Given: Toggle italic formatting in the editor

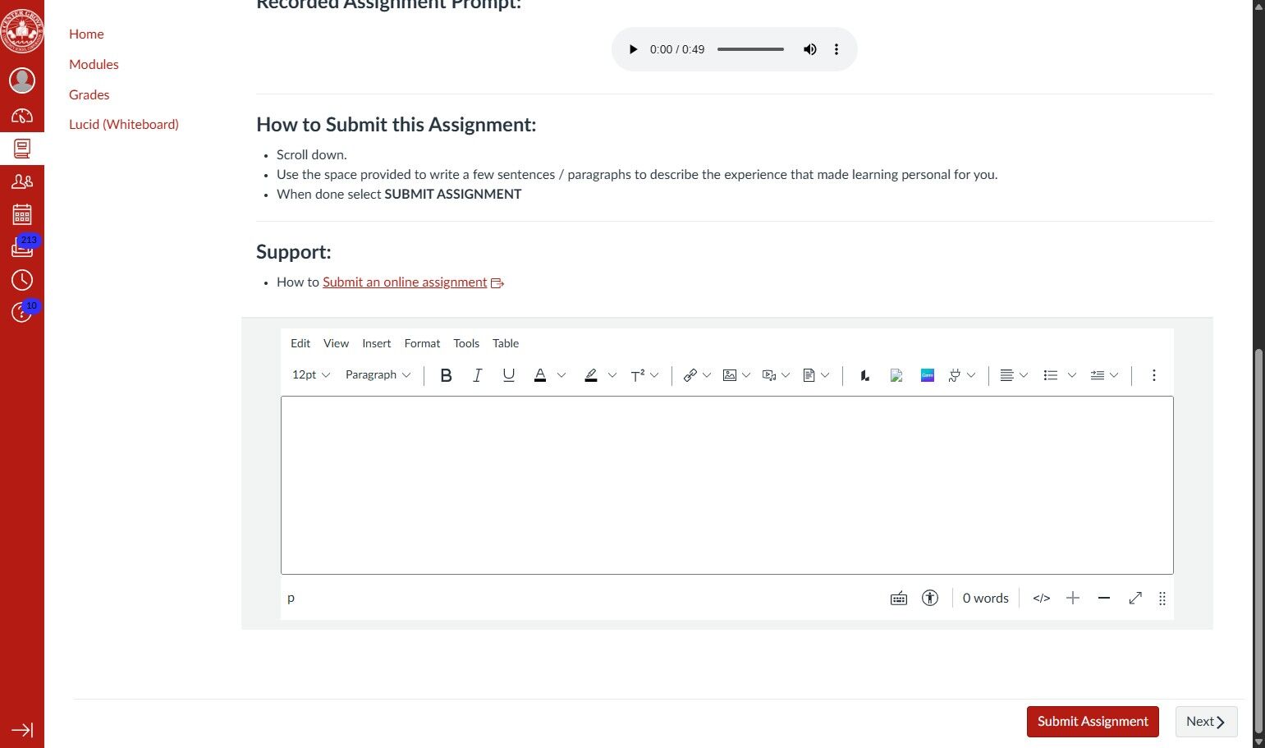Looking at the screenshot, I should (x=477, y=374).
